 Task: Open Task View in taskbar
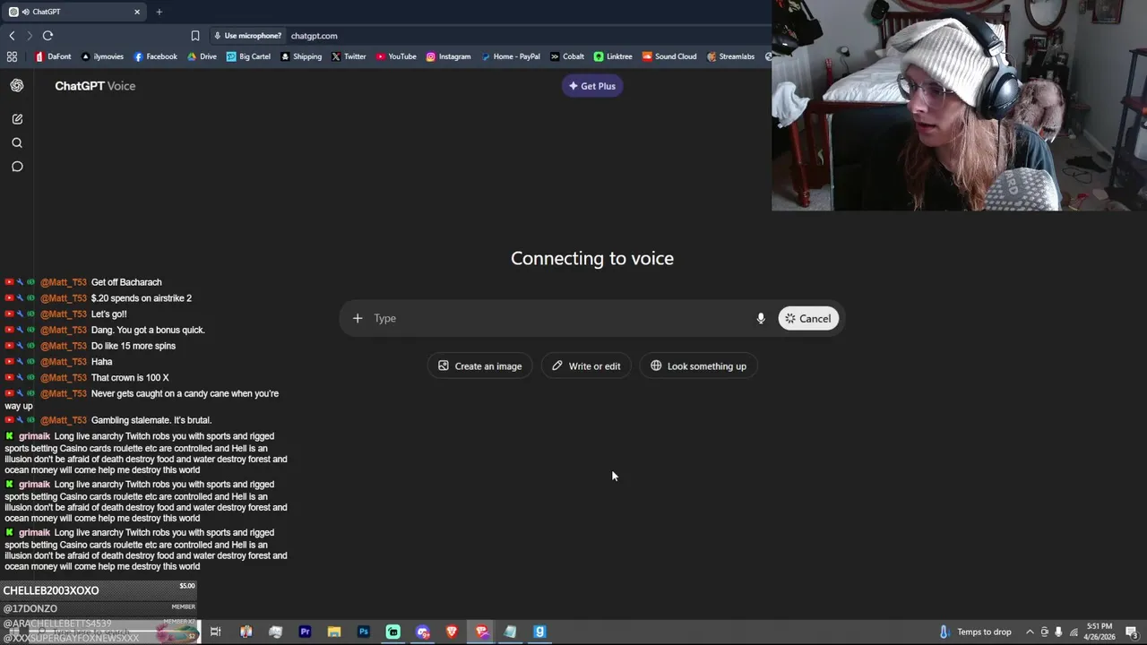point(216,632)
